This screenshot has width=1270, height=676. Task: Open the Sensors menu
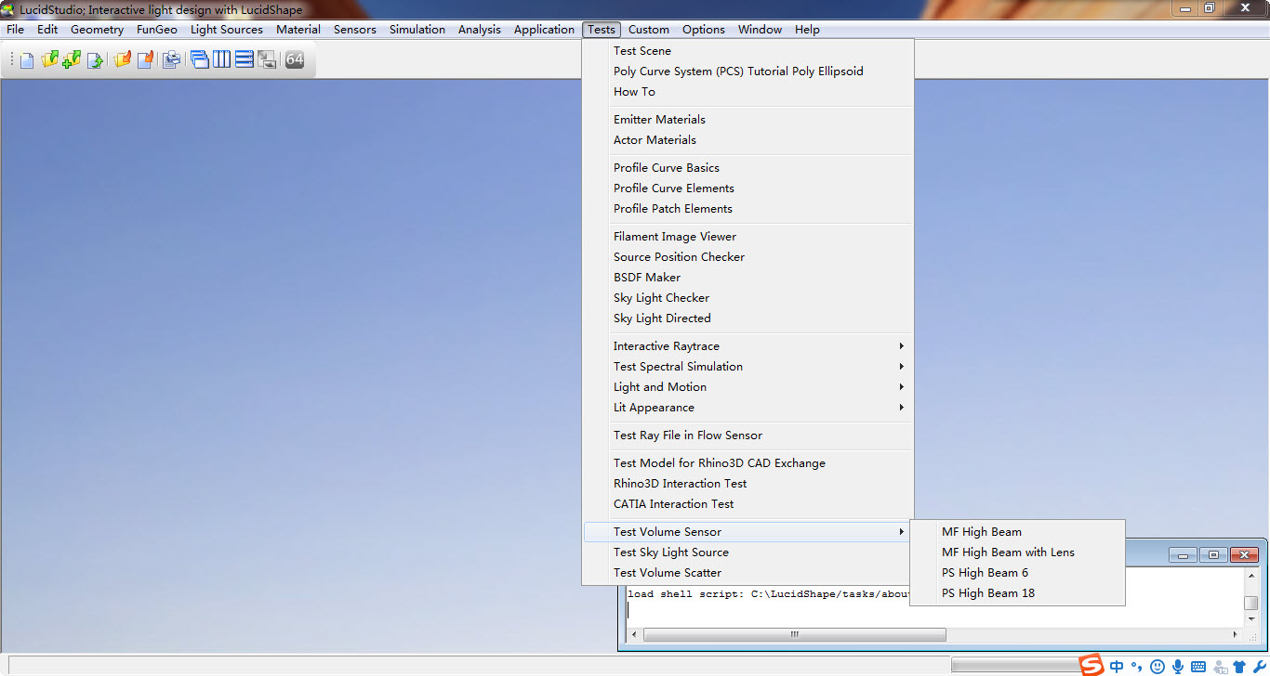coord(355,30)
